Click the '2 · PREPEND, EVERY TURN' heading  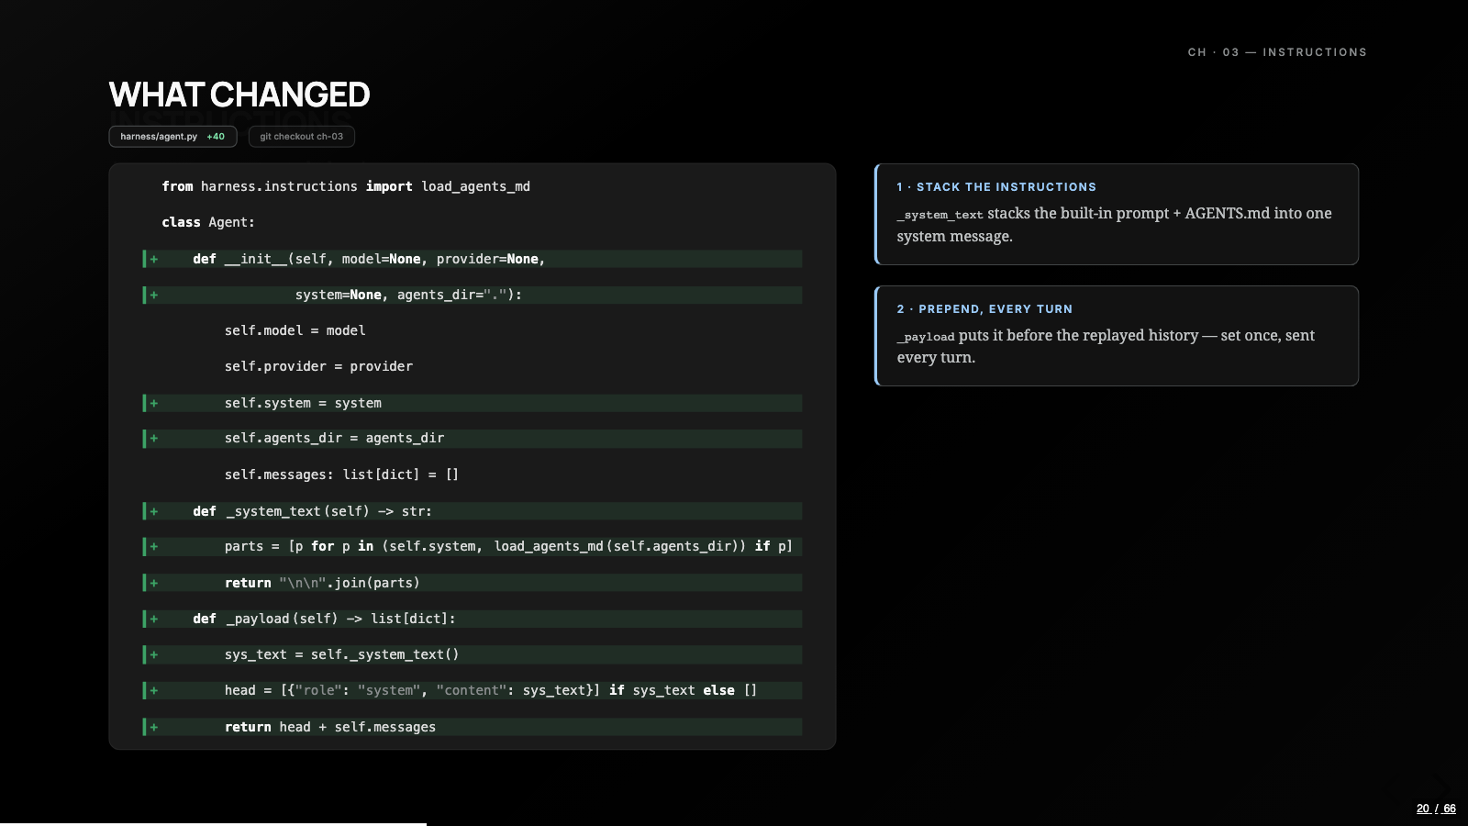pyautogui.click(x=984, y=309)
